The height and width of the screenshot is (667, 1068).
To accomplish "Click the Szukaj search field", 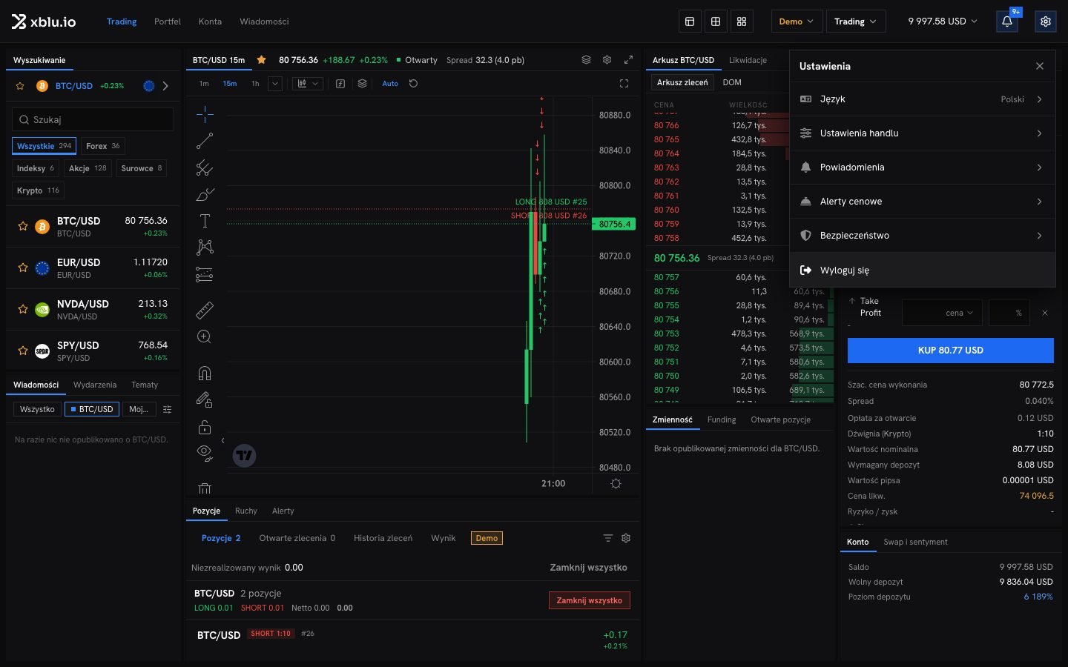I will point(93,119).
